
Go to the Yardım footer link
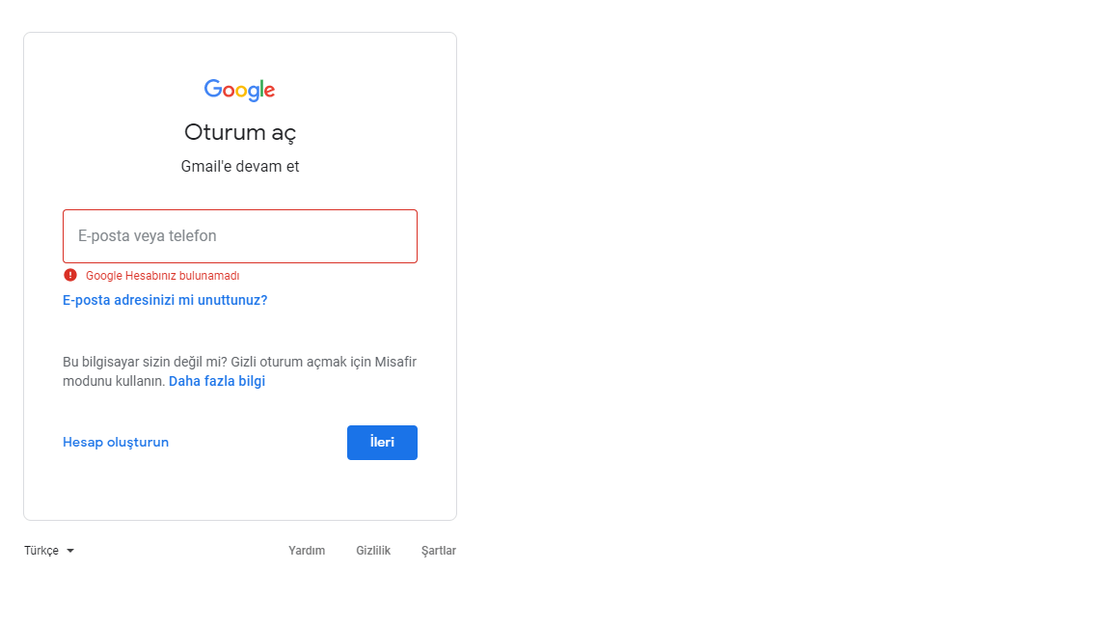coord(307,551)
